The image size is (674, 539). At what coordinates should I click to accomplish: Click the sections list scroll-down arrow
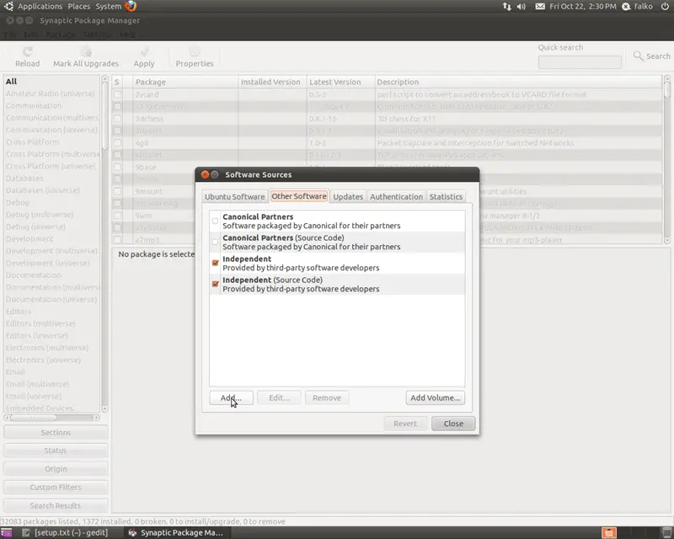click(x=104, y=408)
